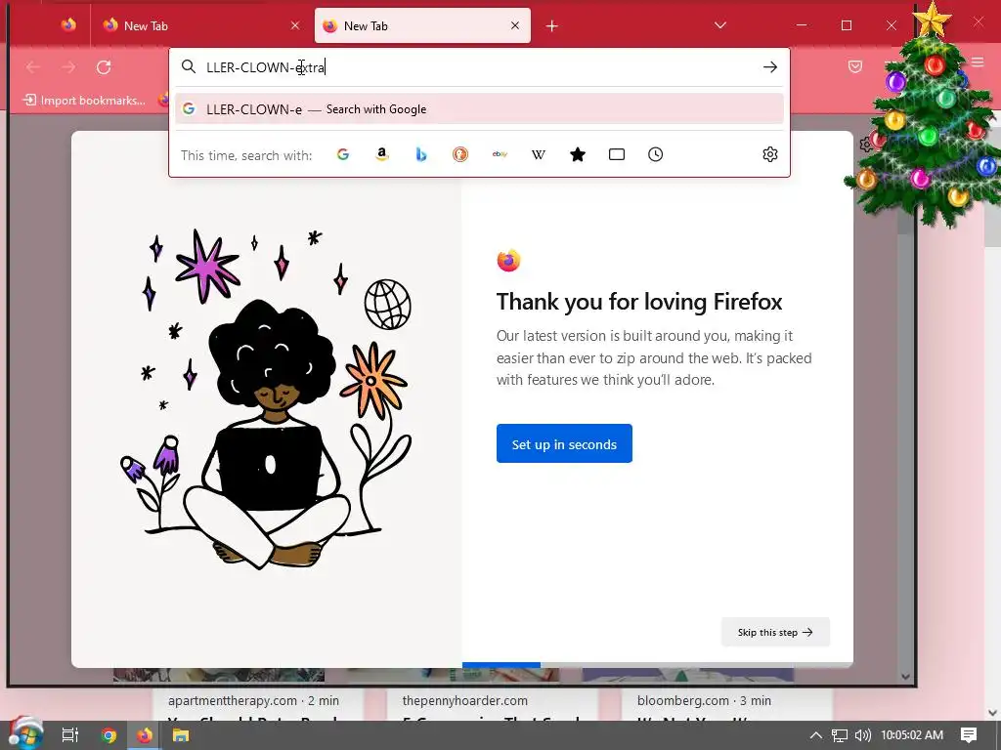The image size is (1001, 750).
Task: Search with Amazon one-off icon
Action: [x=382, y=154]
